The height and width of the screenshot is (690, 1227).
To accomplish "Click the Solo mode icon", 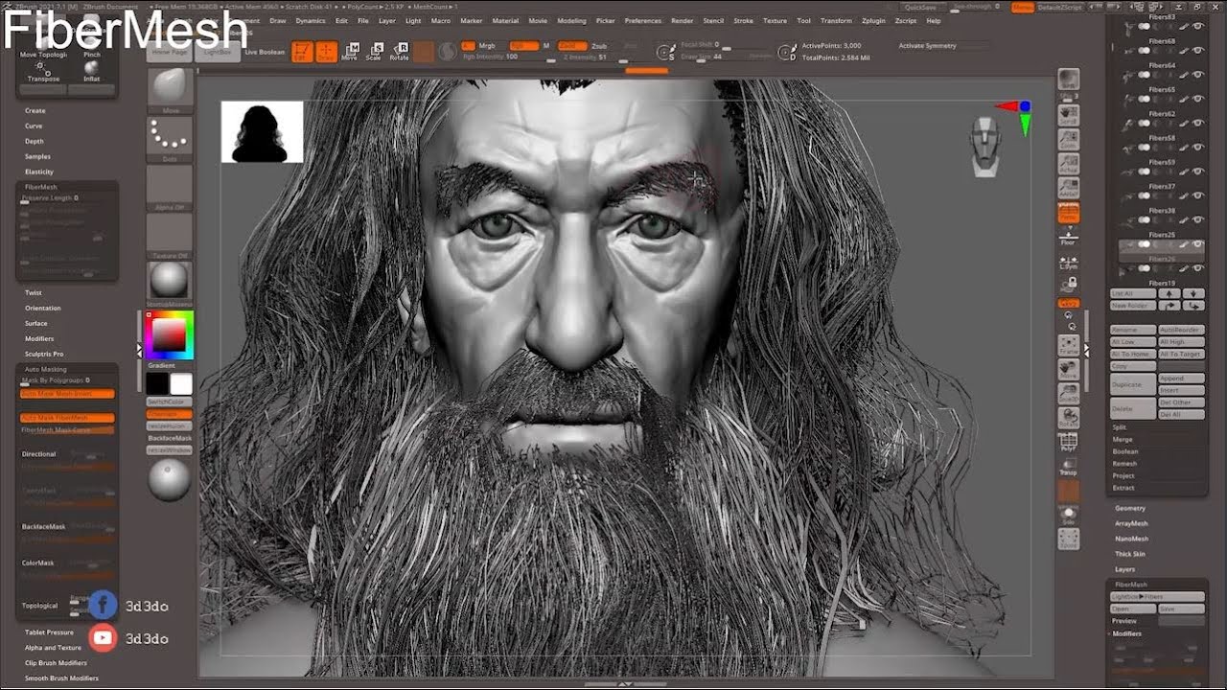I will coord(1068,517).
